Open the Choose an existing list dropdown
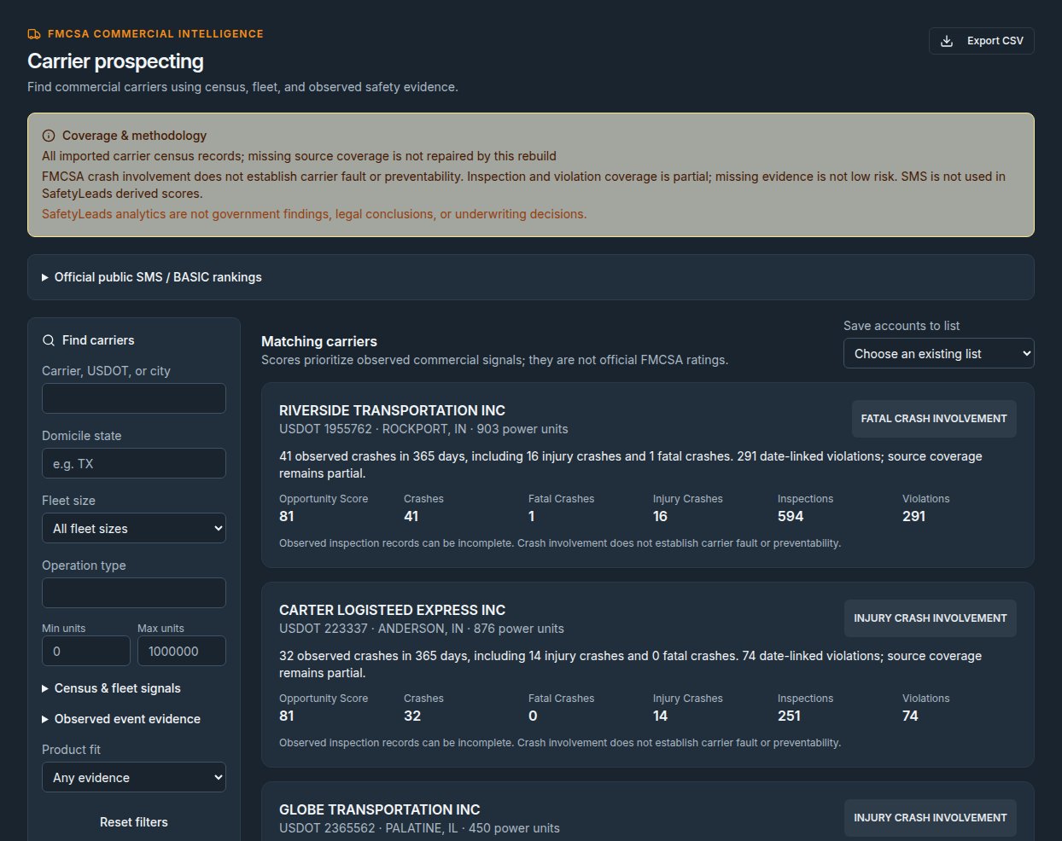The height and width of the screenshot is (841, 1062). 939,354
